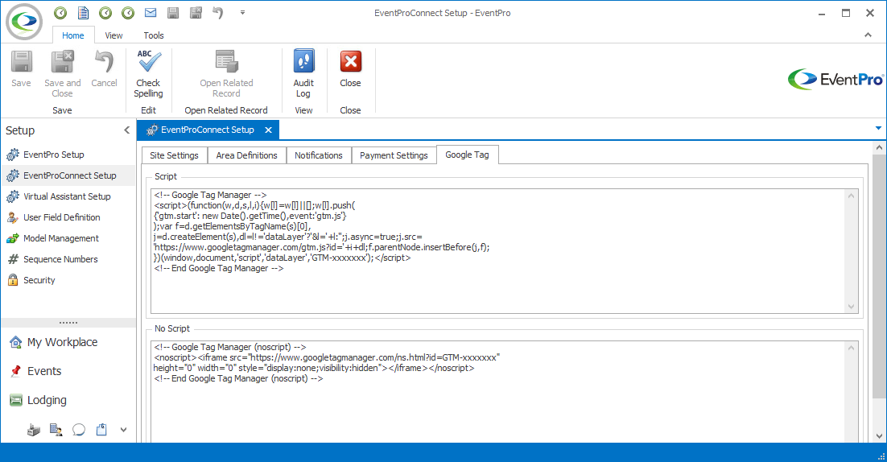Viewport: 887px width, 462px height.
Task: Click the Cancel ribbon button
Action: pos(104,69)
